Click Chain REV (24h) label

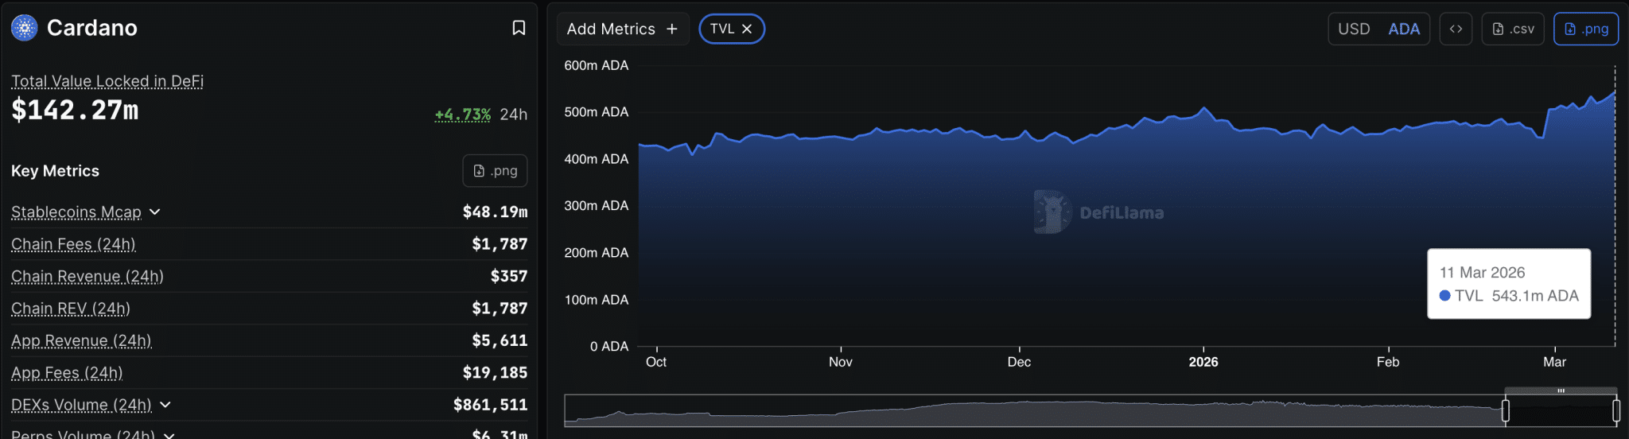(x=71, y=309)
